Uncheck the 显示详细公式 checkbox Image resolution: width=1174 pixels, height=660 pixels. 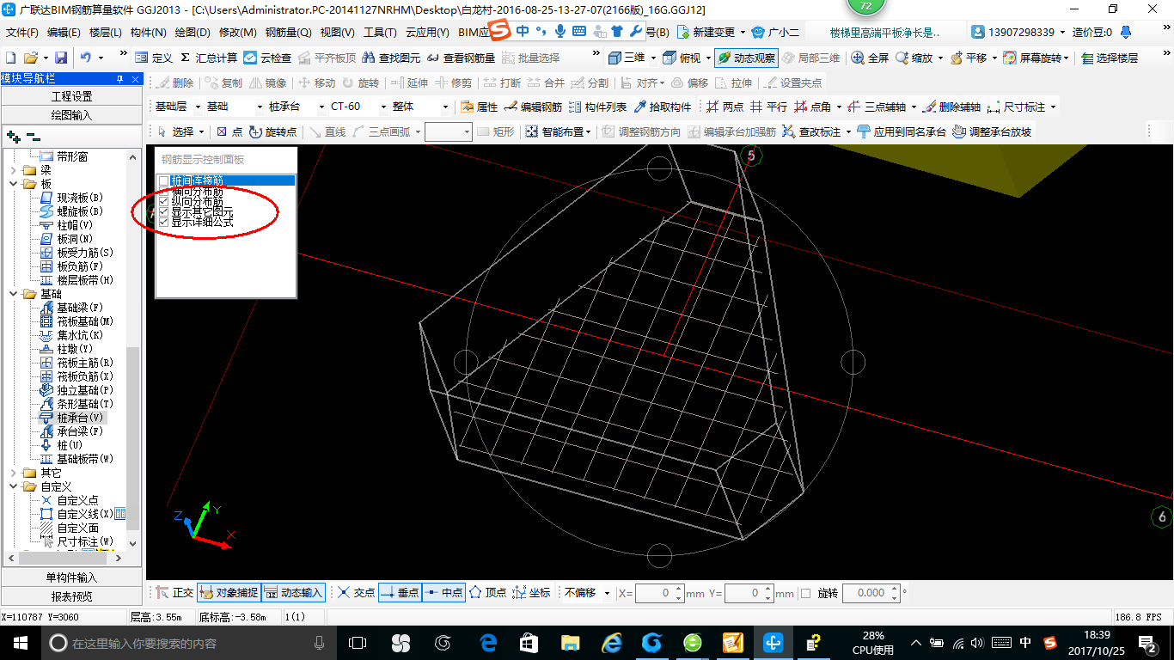163,222
